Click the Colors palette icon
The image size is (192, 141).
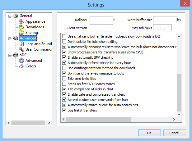pyautogui.click(x=21, y=66)
